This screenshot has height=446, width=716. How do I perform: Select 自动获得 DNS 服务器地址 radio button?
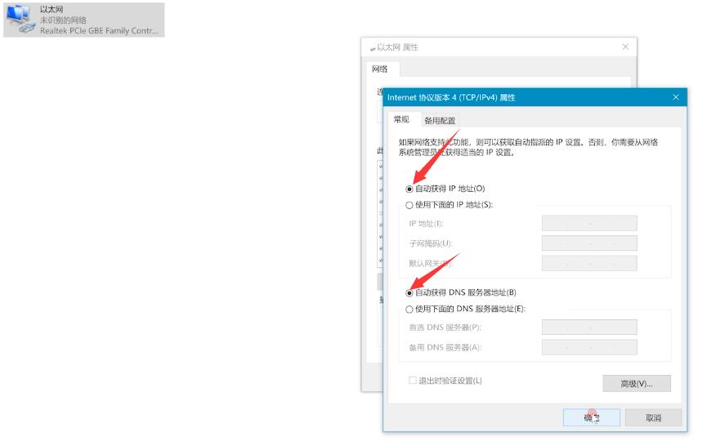click(409, 293)
